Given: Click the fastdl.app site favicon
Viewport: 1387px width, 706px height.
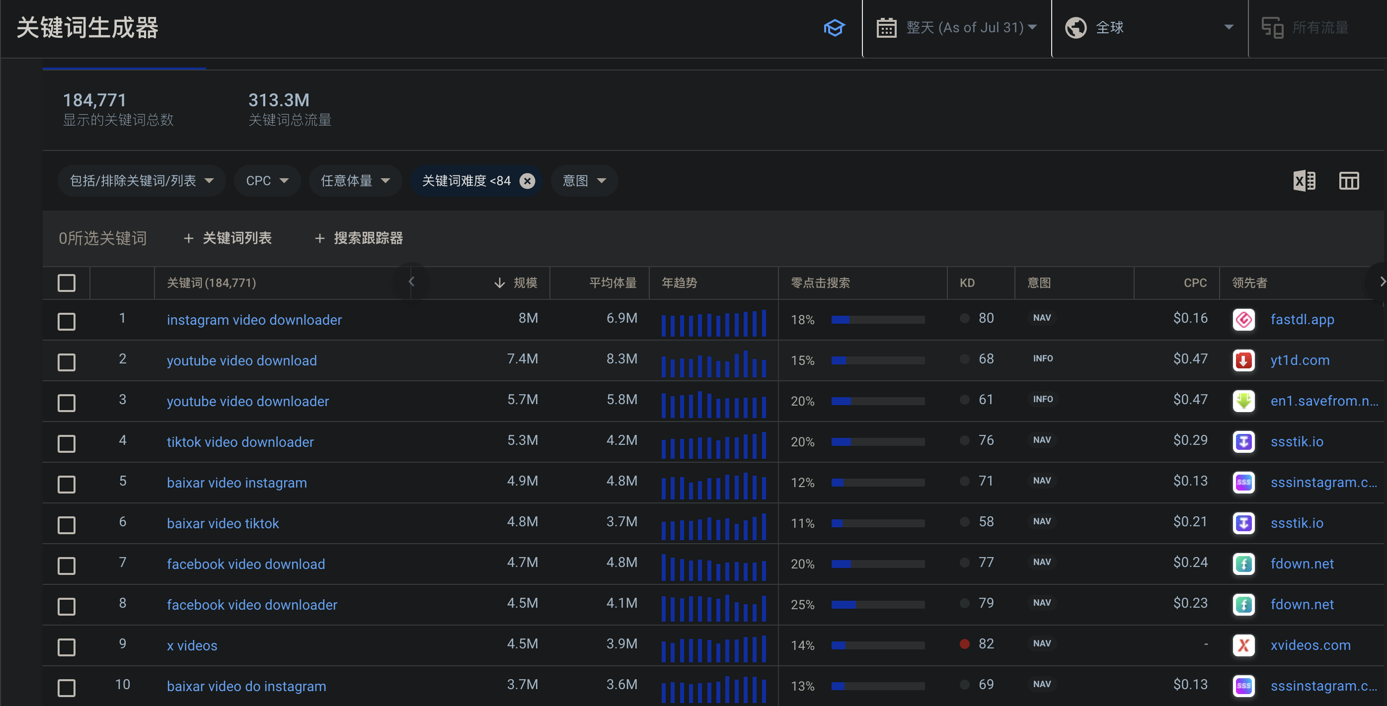Looking at the screenshot, I should [1243, 320].
